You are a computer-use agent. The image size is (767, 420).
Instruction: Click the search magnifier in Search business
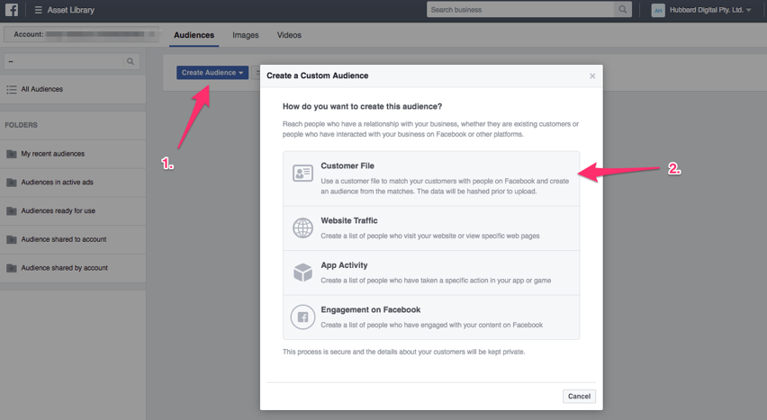tap(622, 9)
